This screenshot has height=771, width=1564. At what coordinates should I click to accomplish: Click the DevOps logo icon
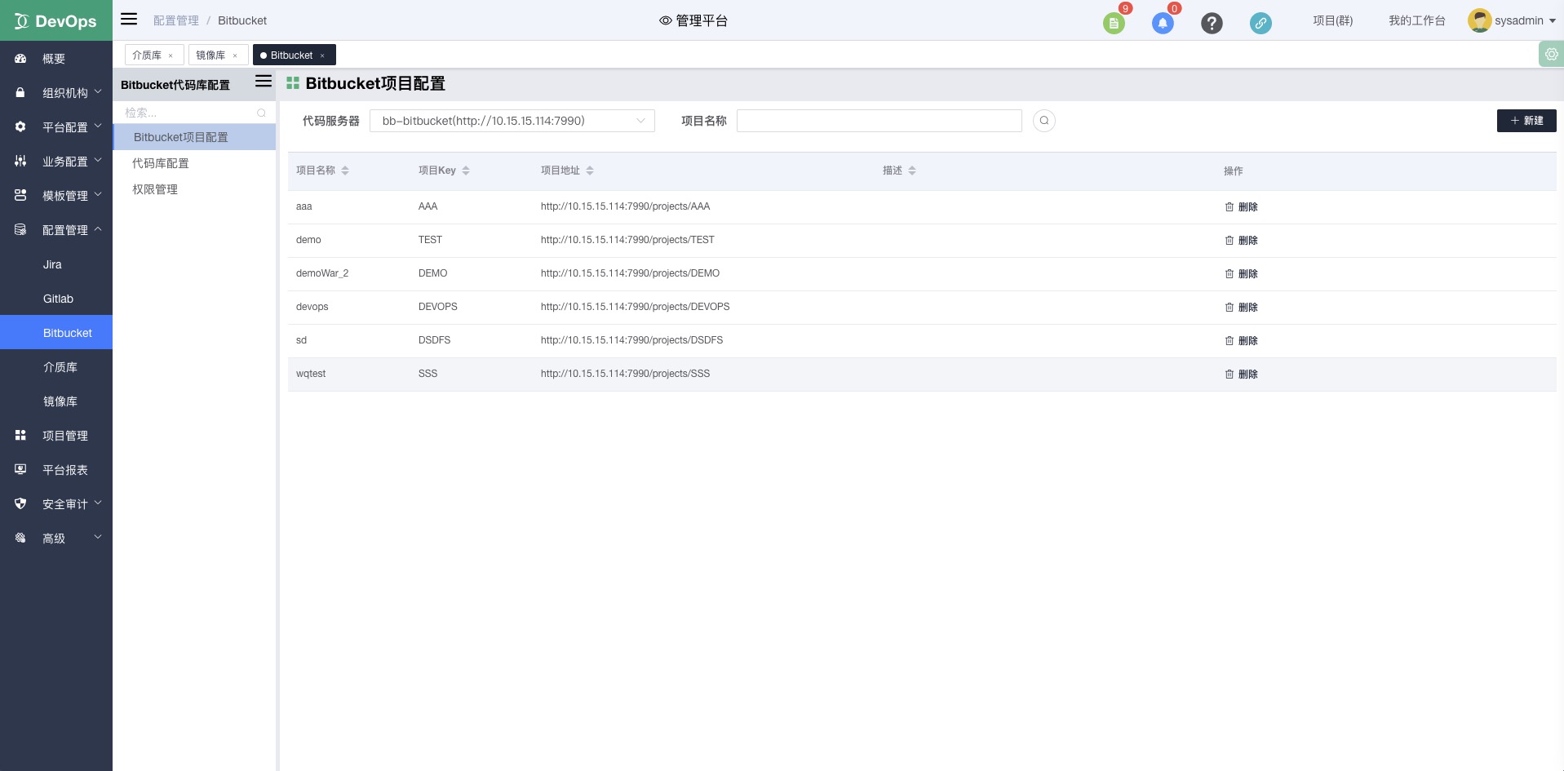click(x=21, y=21)
